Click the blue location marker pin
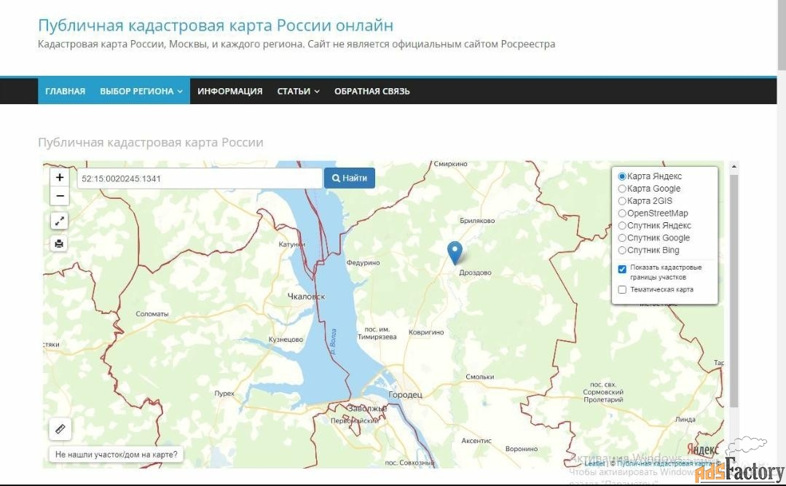786x486 pixels. 455,252
